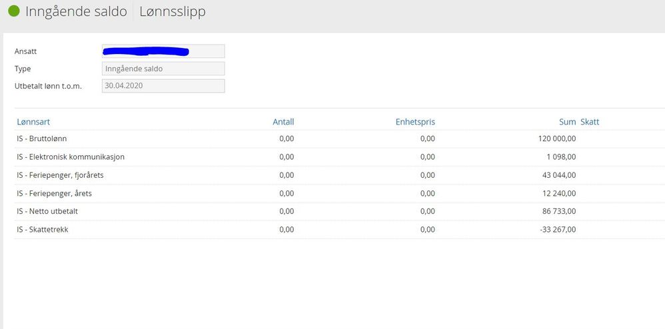Sort by the Antall column header
This screenshot has height=329, width=665.
[x=283, y=122]
